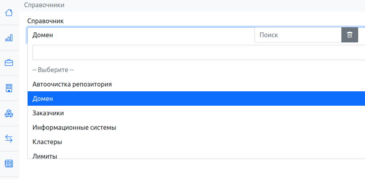Click the home icon in sidebar

pos(9,13)
